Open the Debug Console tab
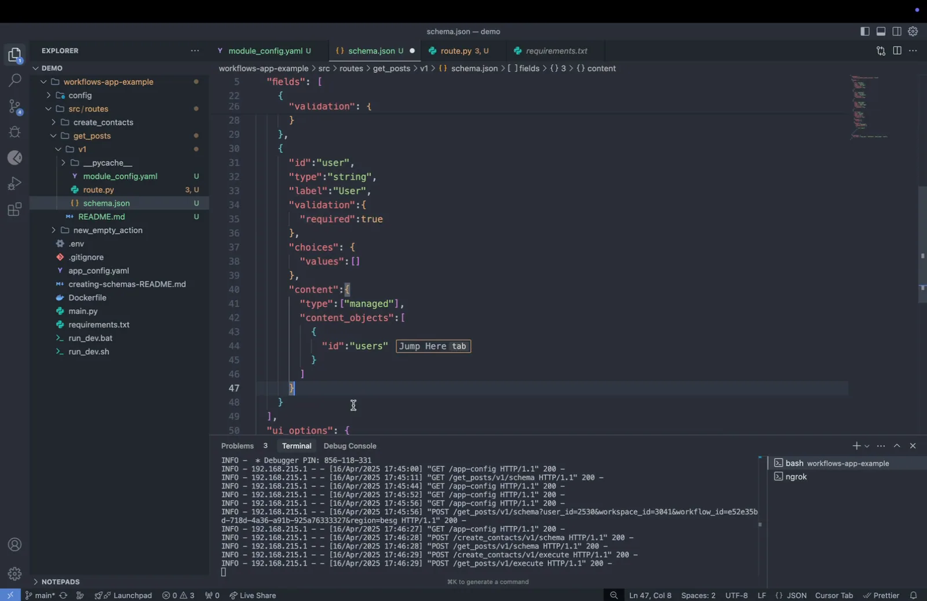This screenshot has width=927, height=601. tap(350, 446)
